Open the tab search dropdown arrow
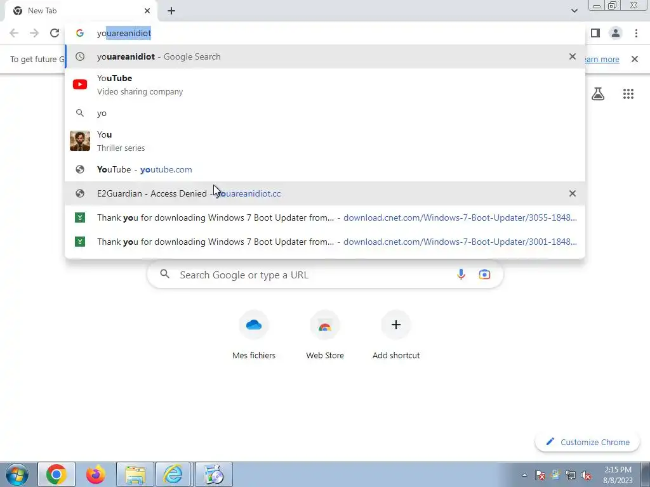The image size is (650, 487). 574,11
